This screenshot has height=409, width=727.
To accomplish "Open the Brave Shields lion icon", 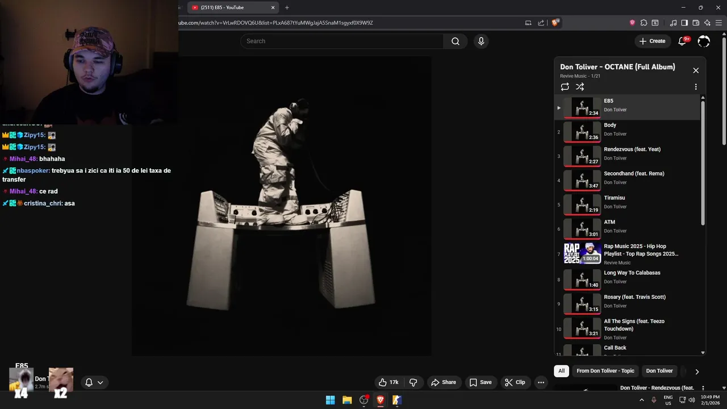I will (x=555, y=23).
